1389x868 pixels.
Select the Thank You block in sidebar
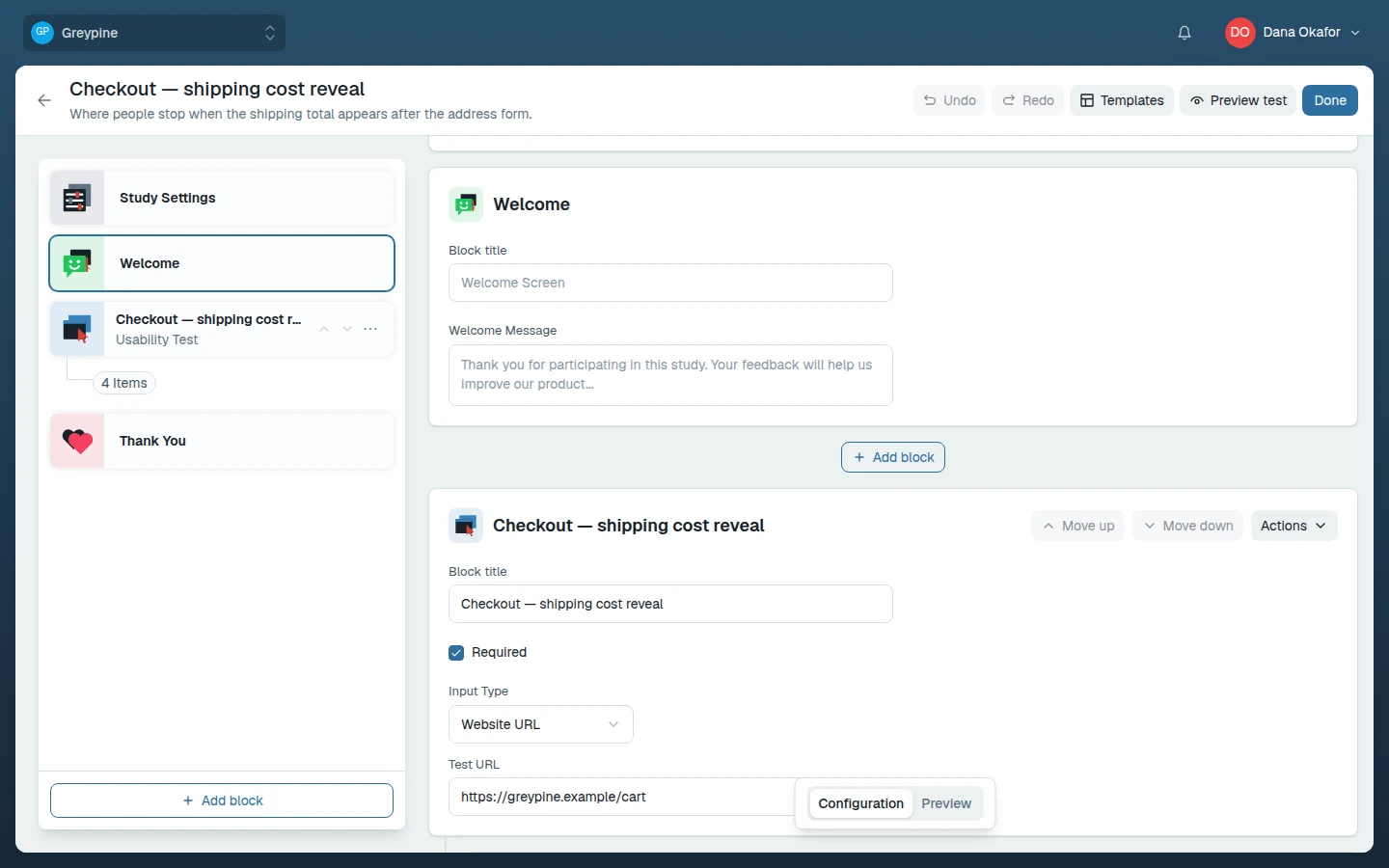(222, 441)
